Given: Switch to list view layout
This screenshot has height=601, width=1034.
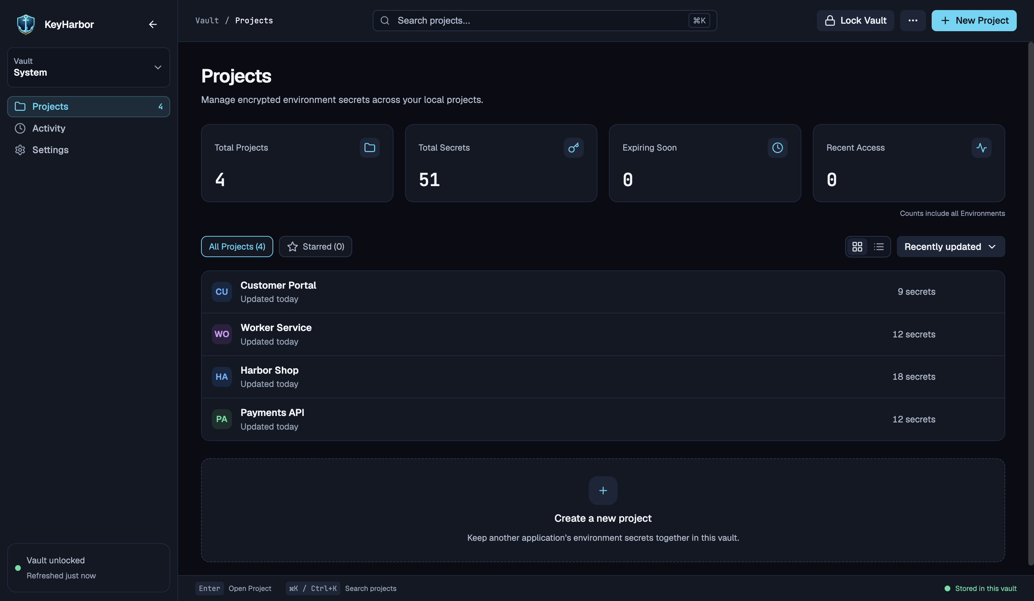Looking at the screenshot, I should 879,246.
